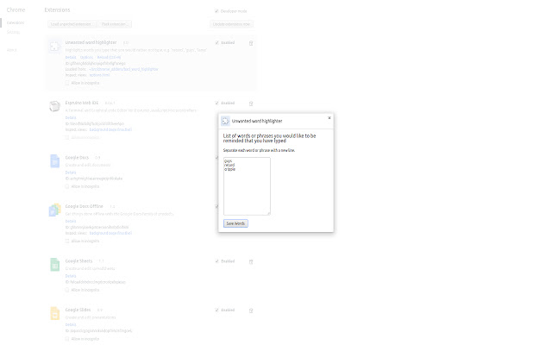The width and height of the screenshot is (552, 345).
Task: Click the Pack extension button
Action: coord(115,24)
